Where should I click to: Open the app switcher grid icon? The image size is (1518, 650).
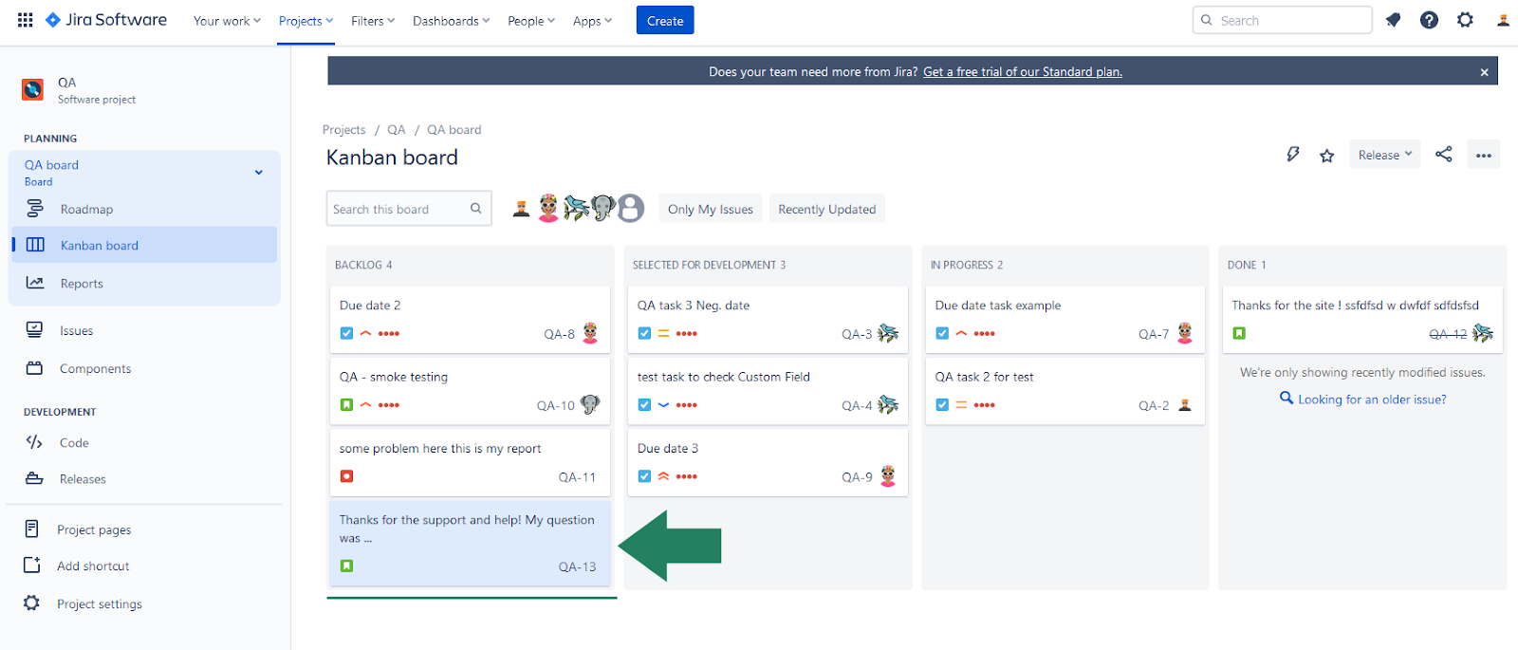point(26,20)
